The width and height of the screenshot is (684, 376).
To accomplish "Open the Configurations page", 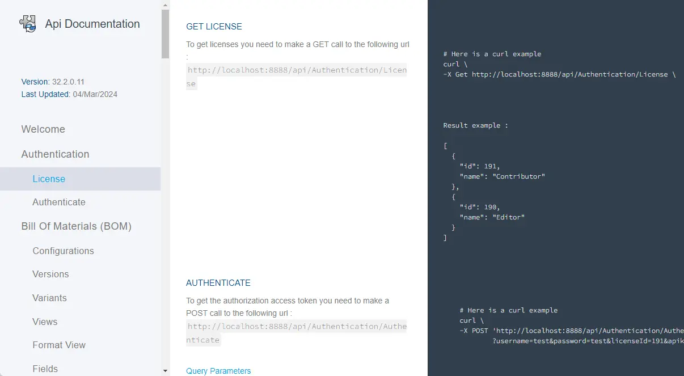I will click(x=63, y=251).
